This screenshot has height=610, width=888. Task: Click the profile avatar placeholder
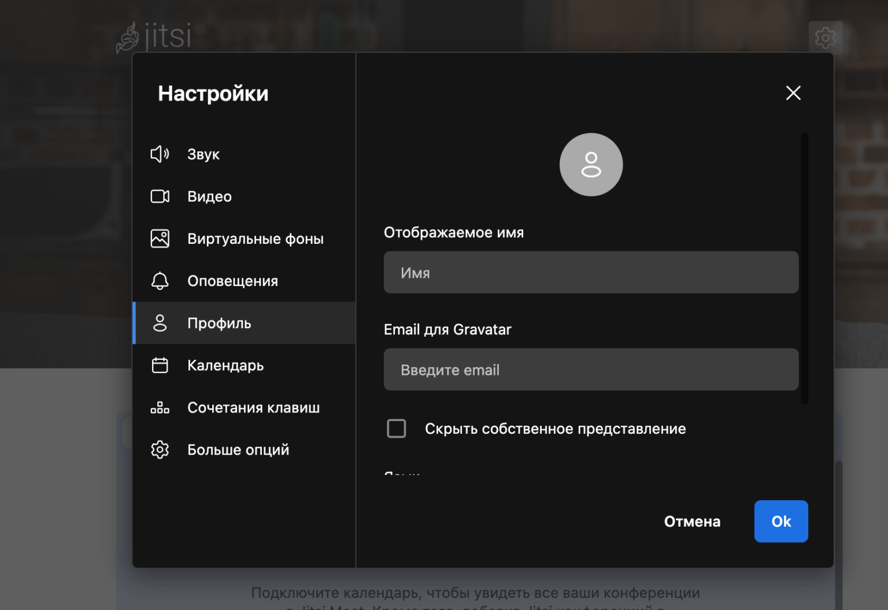point(591,165)
